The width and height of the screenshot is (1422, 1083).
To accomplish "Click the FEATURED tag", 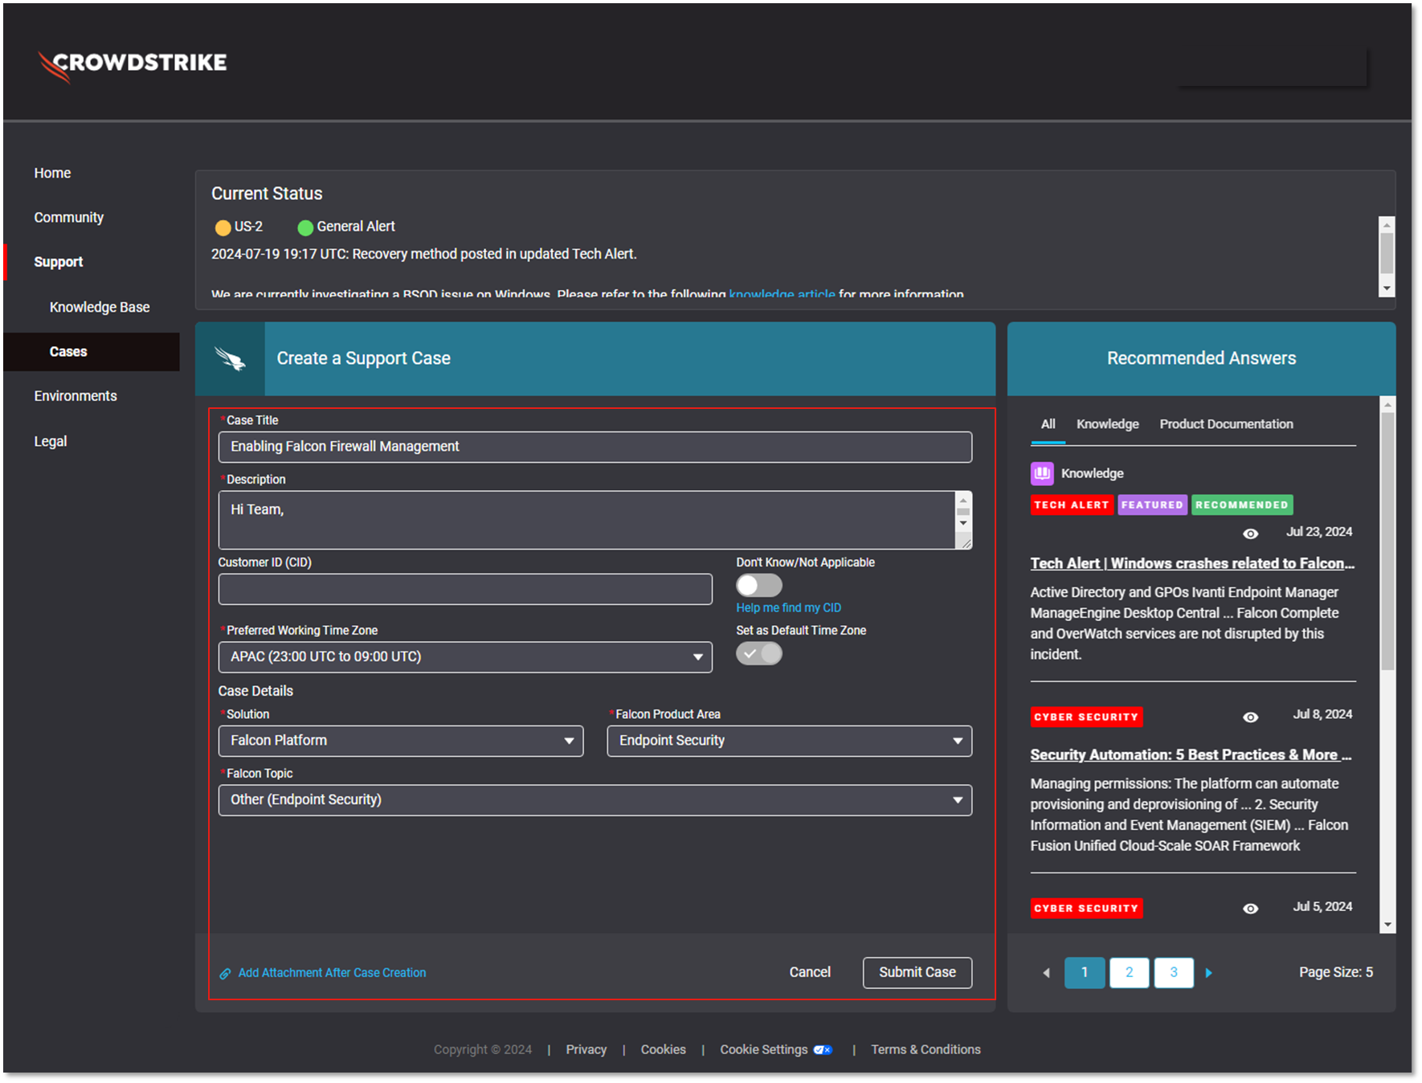I will (x=1152, y=505).
